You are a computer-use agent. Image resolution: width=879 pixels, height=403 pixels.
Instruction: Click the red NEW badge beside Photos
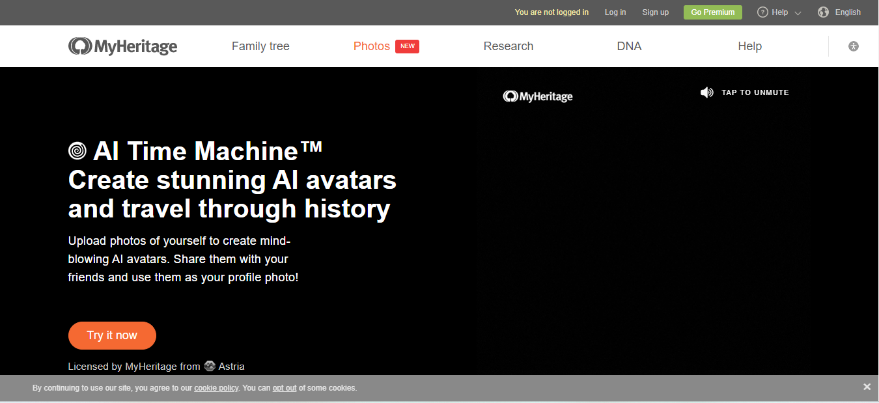(407, 46)
